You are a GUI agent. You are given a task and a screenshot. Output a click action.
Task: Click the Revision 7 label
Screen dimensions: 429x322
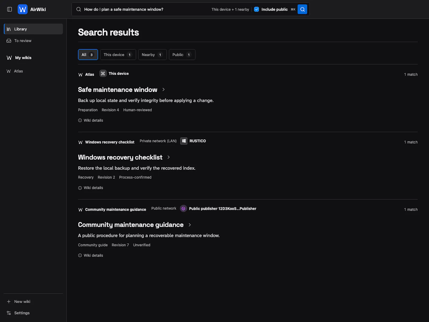120,245
